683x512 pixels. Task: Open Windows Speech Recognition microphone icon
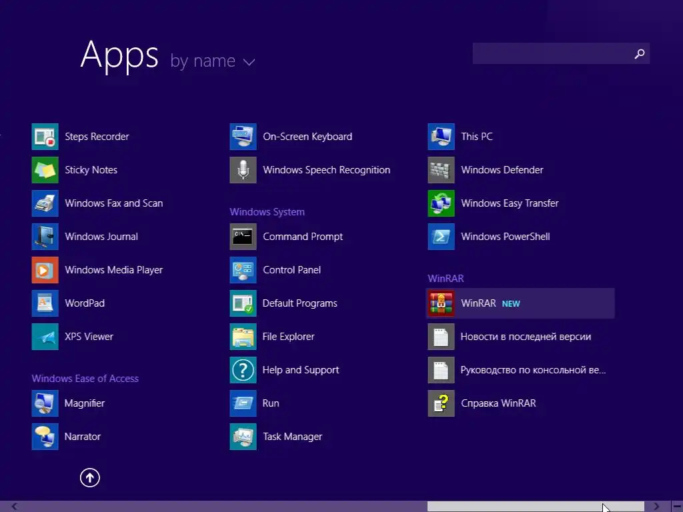(243, 170)
